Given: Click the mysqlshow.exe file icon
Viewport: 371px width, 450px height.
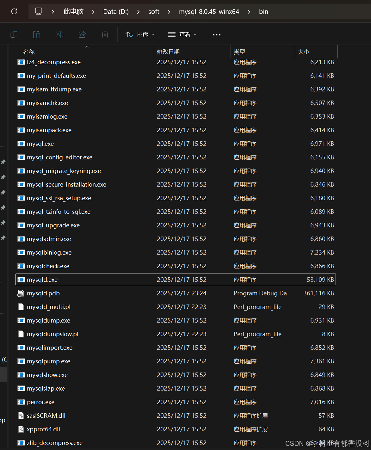Looking at the screenshot, I should [x=21, y=375].
